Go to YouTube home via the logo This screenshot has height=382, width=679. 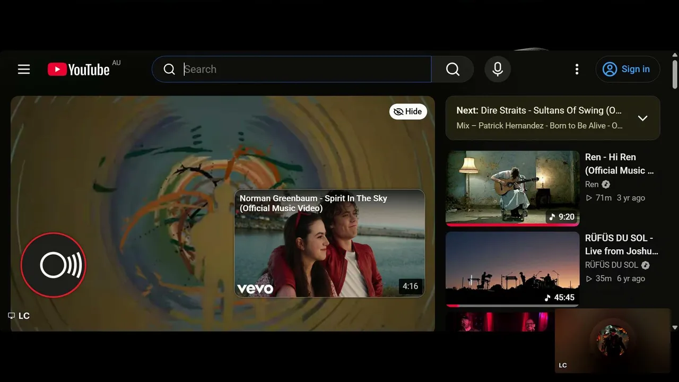pyautogui.click(x=79, y=70)
